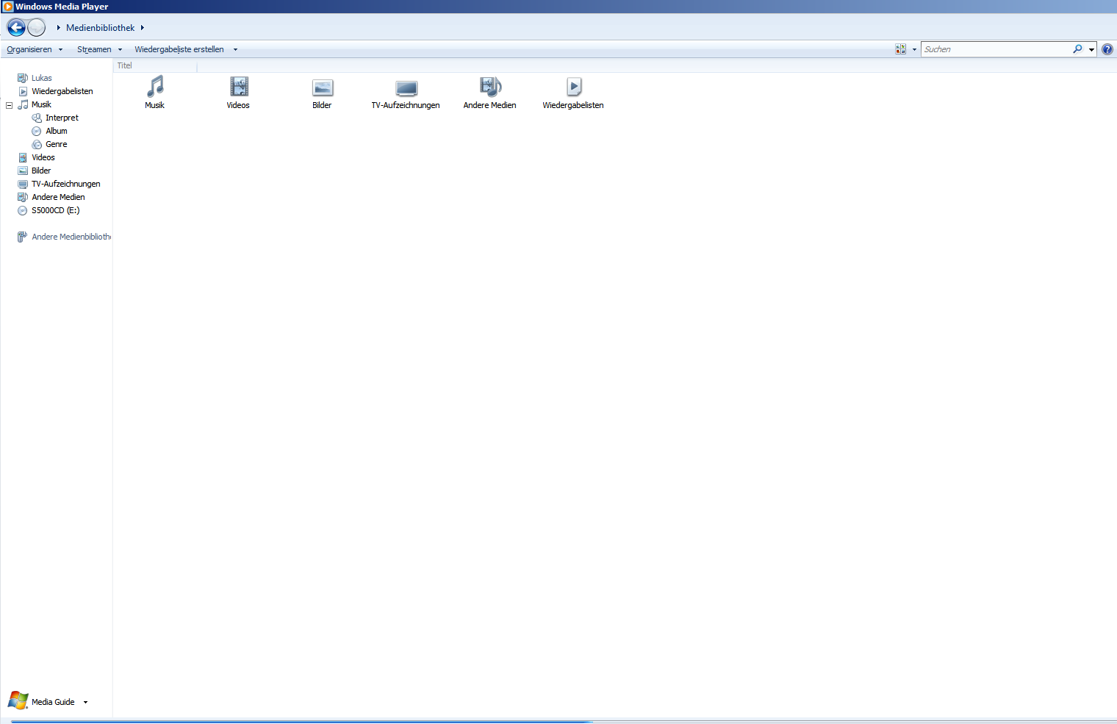The height and width of the screenshot is (724, 1117).
Task: Click the view options icon
Action: [900, 49]
